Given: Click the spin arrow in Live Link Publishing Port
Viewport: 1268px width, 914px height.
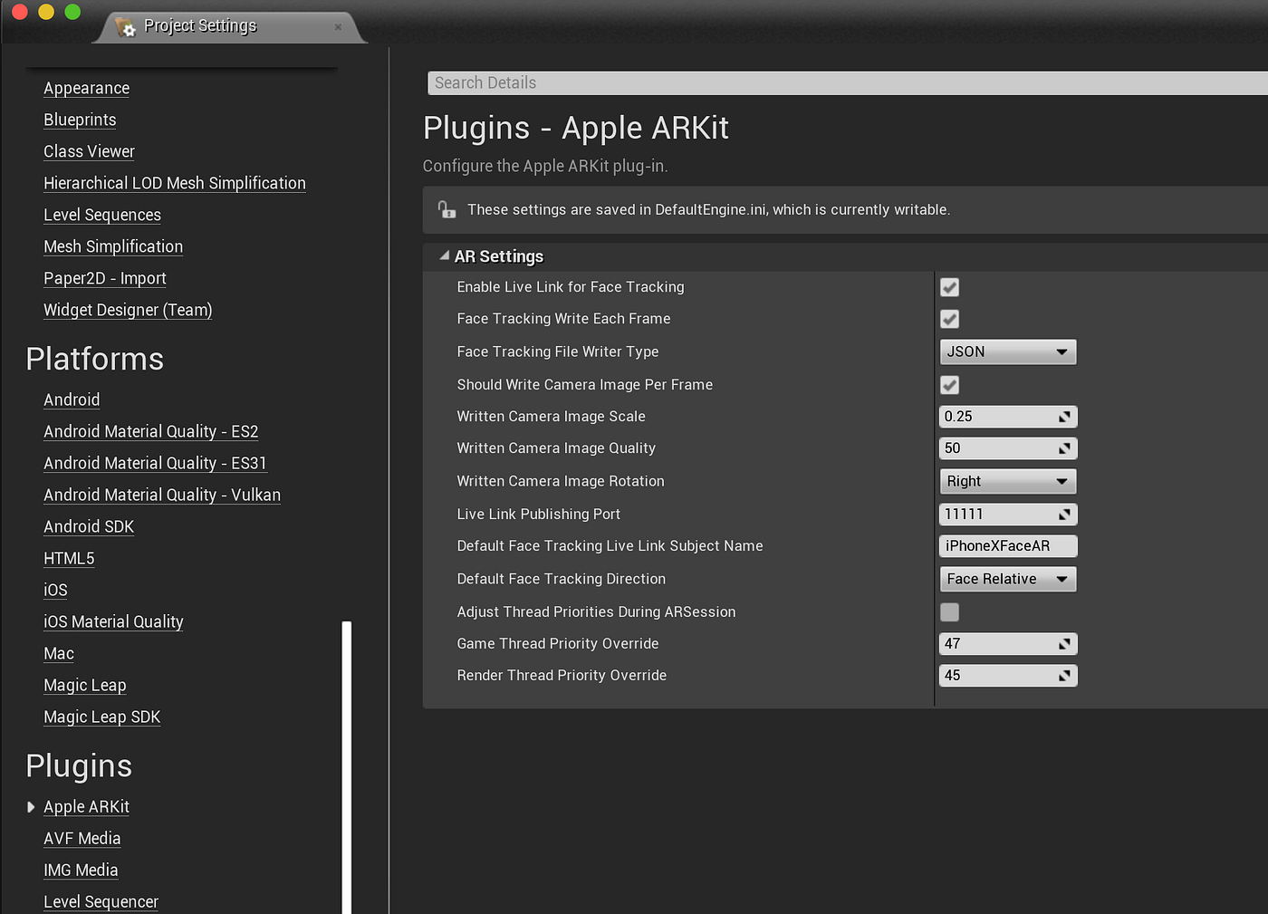Looking at the screenshot, I should (1064, 515).
